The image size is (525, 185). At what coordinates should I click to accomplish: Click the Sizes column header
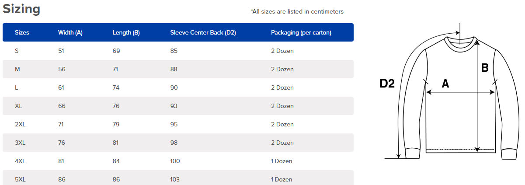point(22,33)
